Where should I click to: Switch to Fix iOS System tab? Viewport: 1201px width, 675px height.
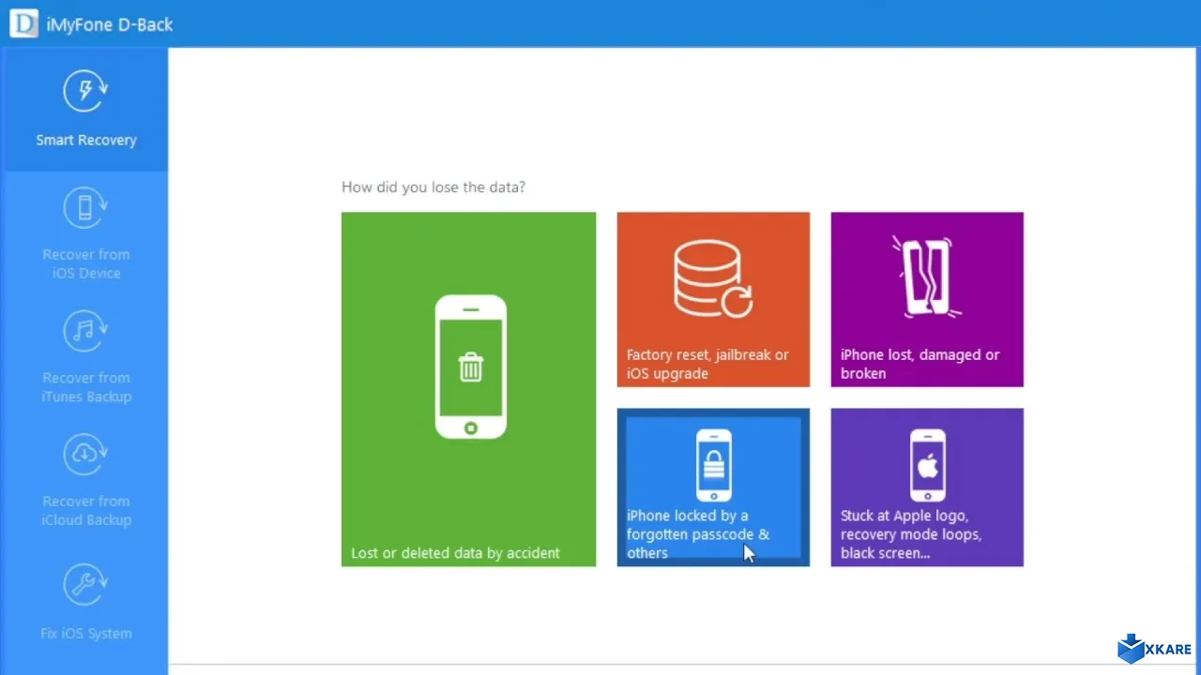pos(86,634)
